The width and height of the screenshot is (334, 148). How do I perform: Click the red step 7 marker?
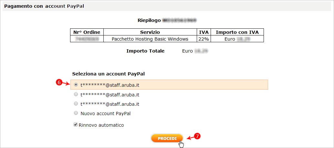click(197, 136)
